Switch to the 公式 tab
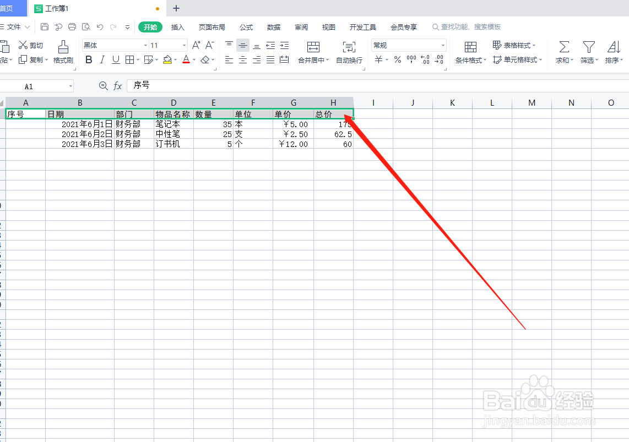The height and width of the screenshot is (442, 629). point(246,28)
